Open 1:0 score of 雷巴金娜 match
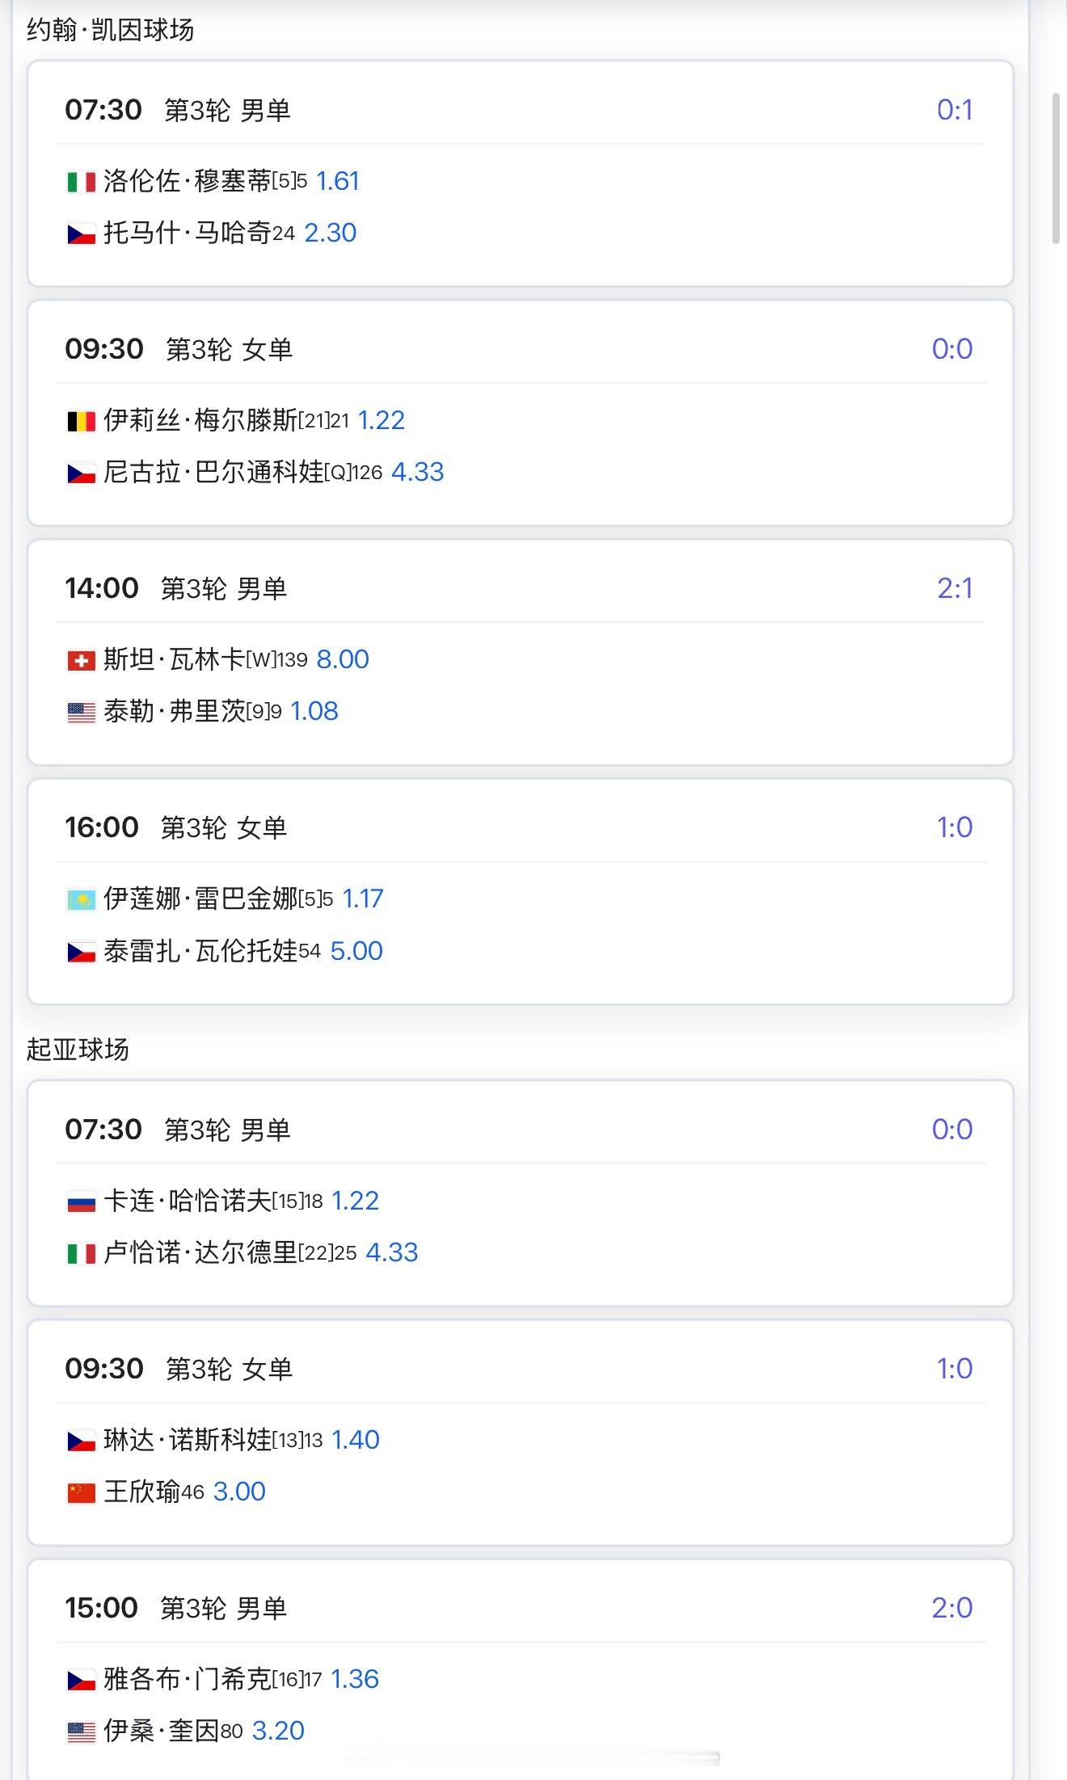 tap(955, 827)
